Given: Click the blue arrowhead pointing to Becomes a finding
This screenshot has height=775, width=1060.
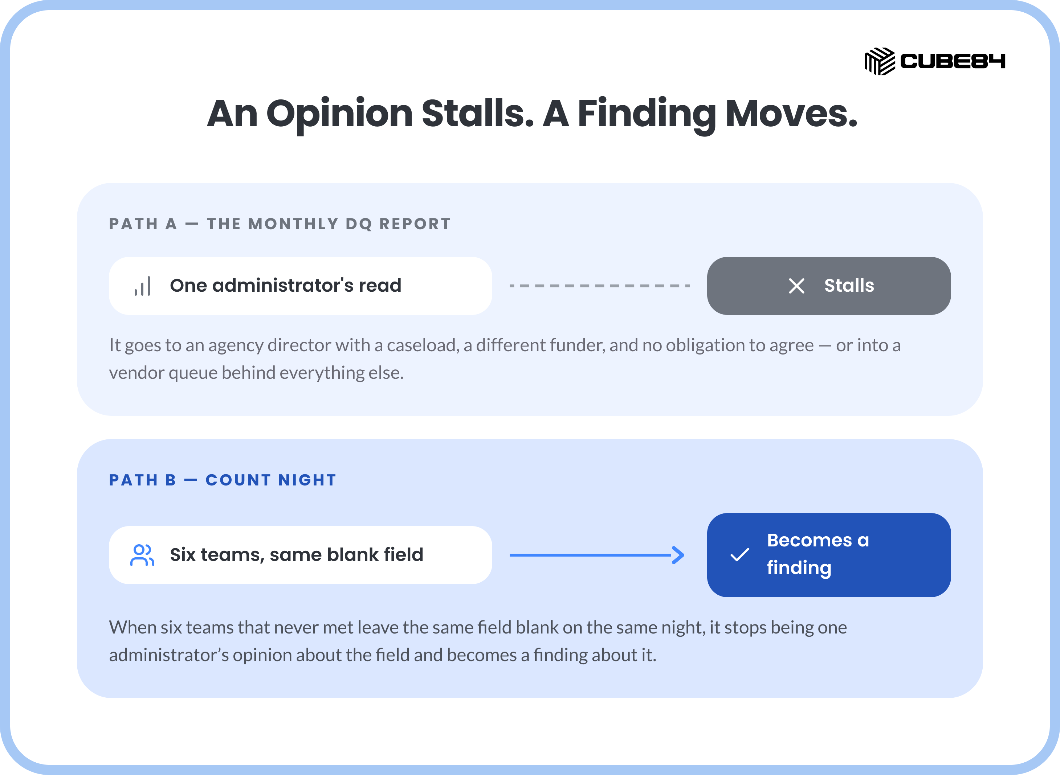Looking at the screenshot, I should [678, 555].
